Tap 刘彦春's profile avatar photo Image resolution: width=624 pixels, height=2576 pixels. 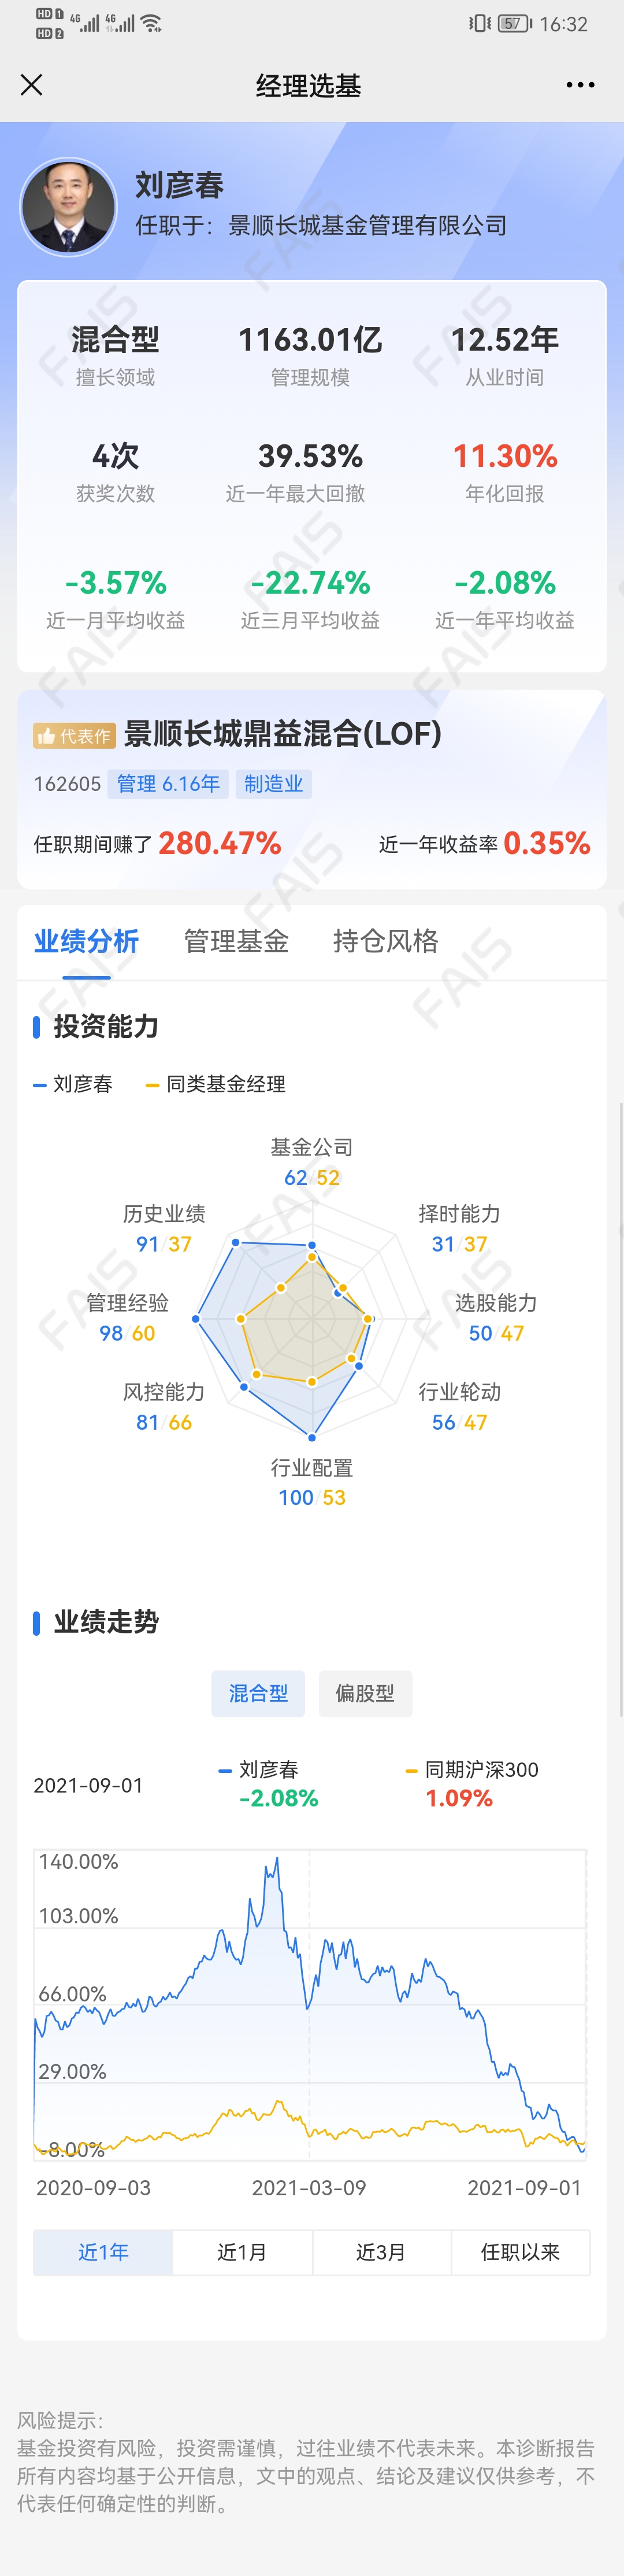[69, 207]
